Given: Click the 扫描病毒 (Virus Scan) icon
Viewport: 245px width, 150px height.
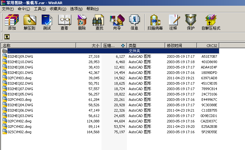Looking at the screenshot, I should coord(155,20).
